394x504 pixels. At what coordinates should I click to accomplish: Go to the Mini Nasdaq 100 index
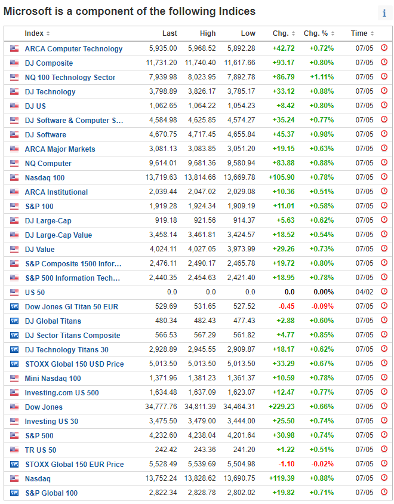pos(53,378)
